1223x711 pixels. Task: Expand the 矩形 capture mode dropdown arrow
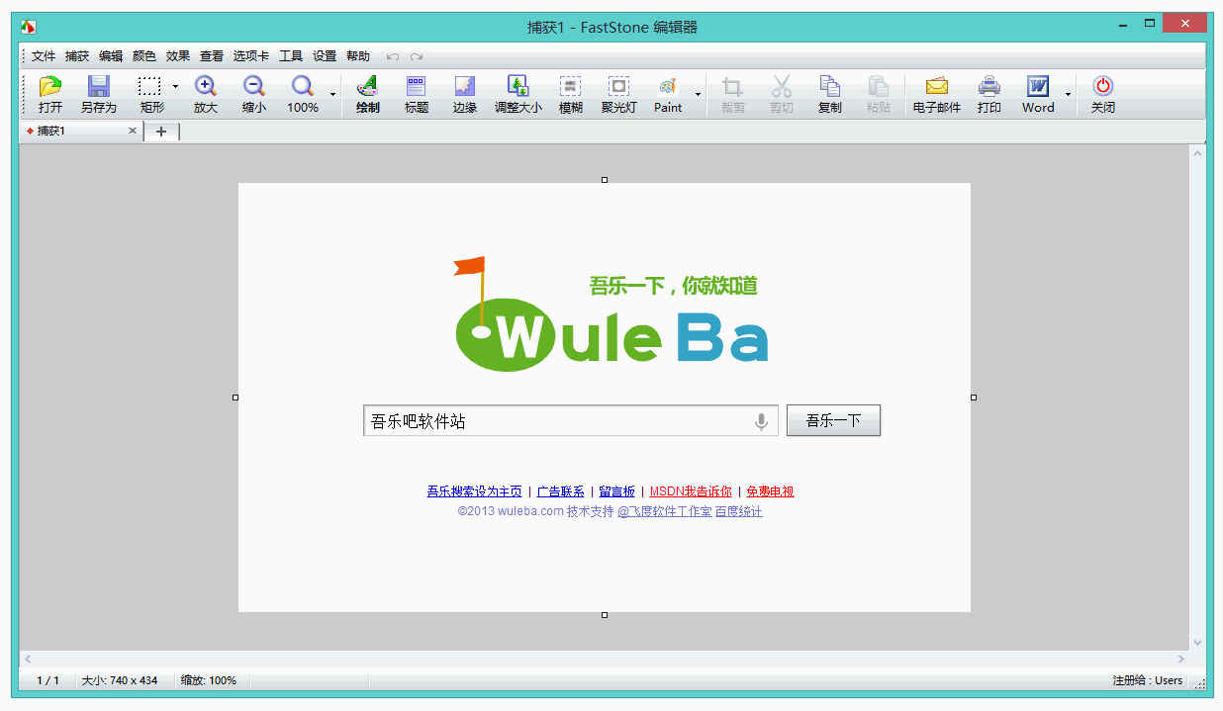pyautogui.click(x=175, y=87)
